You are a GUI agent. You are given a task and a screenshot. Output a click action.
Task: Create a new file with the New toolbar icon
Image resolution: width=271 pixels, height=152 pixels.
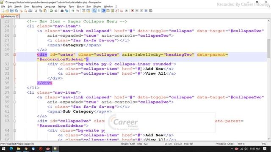tap(3, 11)
